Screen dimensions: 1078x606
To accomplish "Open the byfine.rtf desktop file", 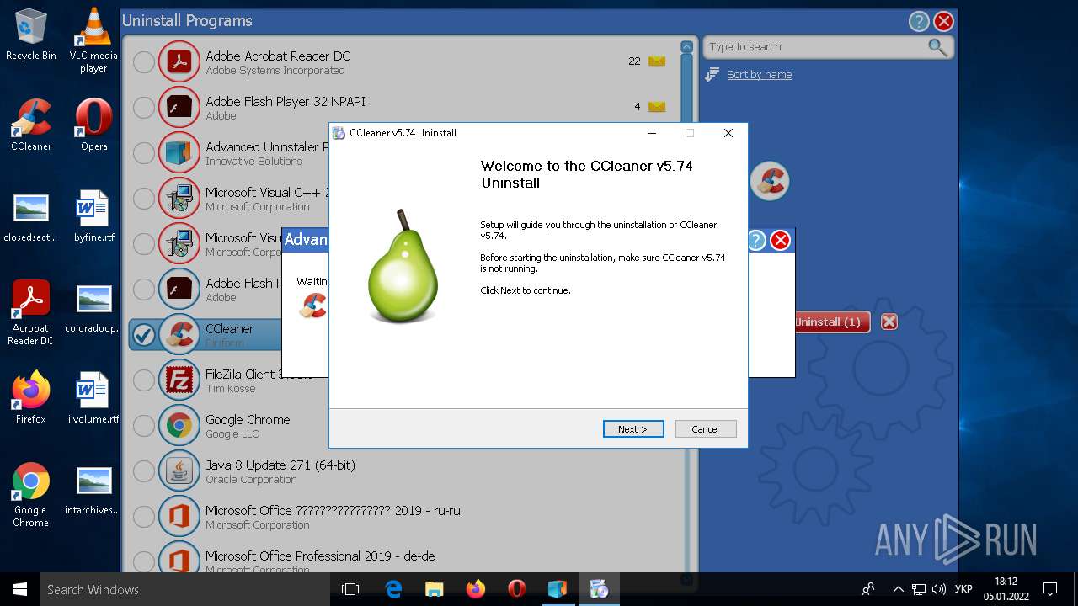I will click(93, 215).
